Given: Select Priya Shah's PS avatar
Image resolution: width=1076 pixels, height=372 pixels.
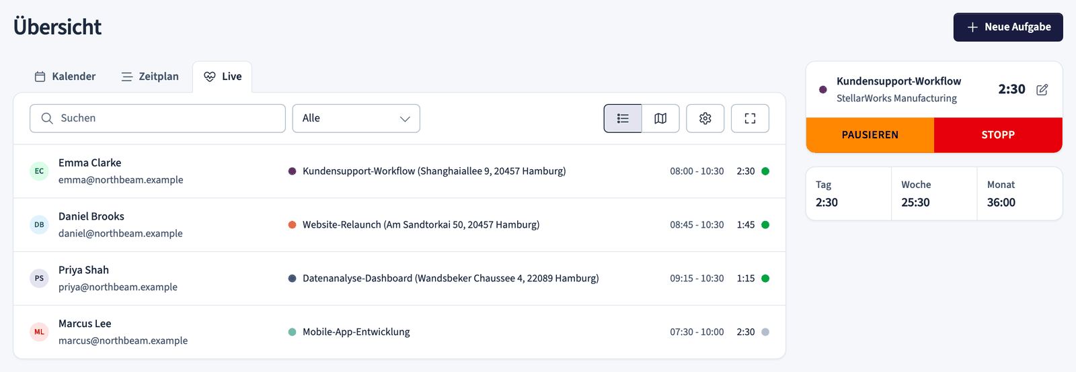Looking at the screenshot, I should point(39,279).
